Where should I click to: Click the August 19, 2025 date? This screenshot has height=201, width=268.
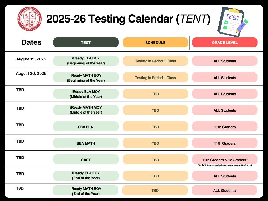pos(31,59)
